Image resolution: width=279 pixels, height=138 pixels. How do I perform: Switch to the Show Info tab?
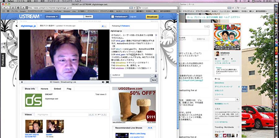(30, 89)
